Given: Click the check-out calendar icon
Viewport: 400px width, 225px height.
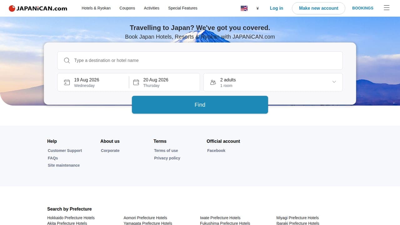Looking at the screenshot, I should (x=136, y=82).
